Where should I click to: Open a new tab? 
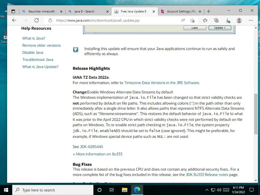[209, 11]
